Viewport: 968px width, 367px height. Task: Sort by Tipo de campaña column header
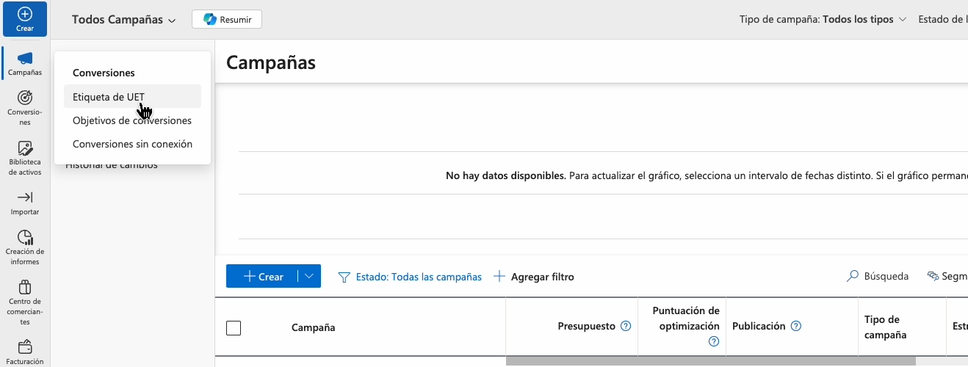coord(885,327)
